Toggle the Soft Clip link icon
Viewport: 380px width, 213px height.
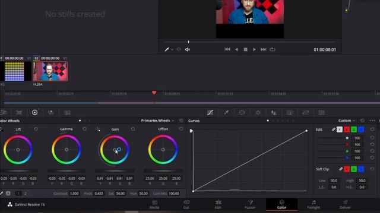pos(341,169)
